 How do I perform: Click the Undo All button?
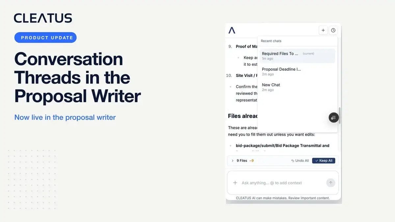click(x=300, y=160)
